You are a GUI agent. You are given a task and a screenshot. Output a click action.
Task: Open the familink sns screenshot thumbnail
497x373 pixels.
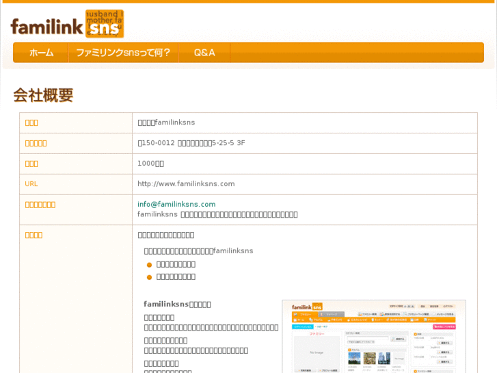tap(374, 336)
